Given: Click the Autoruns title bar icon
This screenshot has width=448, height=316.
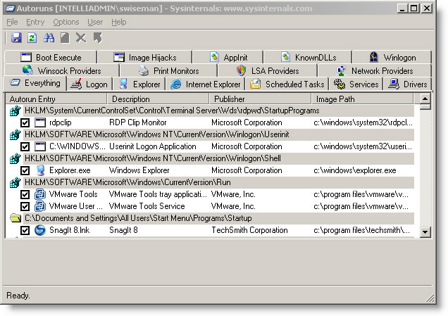Looking at the screenshot, I should pyautogui.click(x=11, y=8).
